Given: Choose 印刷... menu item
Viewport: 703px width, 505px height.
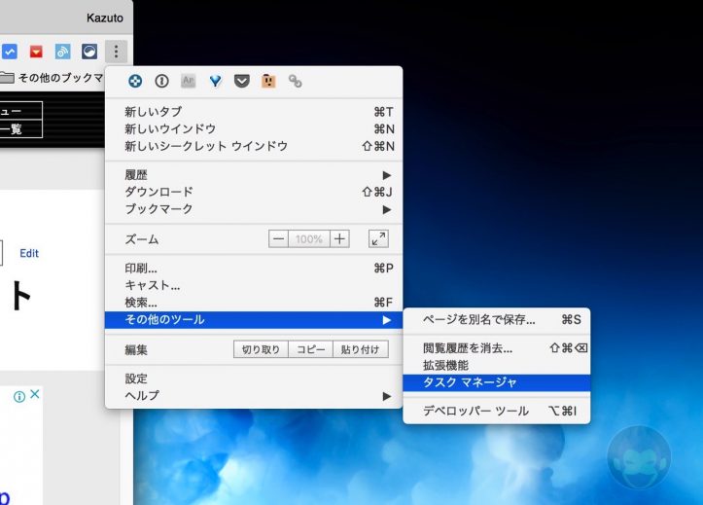Looking at the screenshot, I should point(254,269).
